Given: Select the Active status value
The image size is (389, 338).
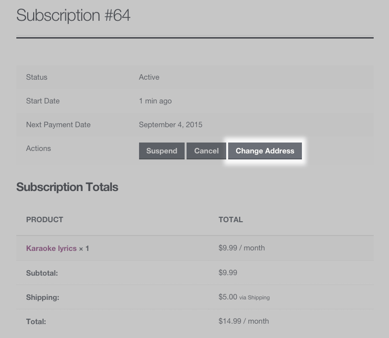Looking at the screenshot, I should tap(149, 77).
